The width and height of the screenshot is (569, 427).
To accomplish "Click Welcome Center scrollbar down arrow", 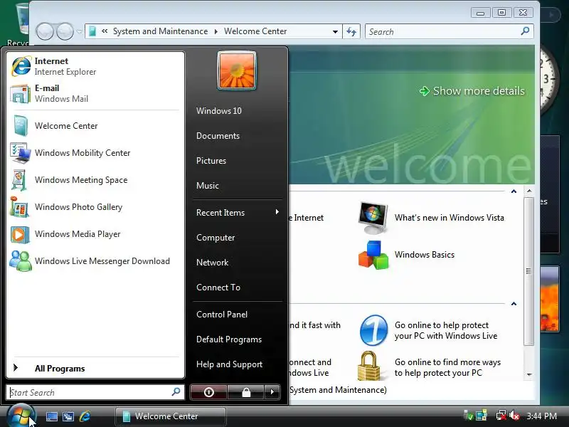I will point(529,374).
